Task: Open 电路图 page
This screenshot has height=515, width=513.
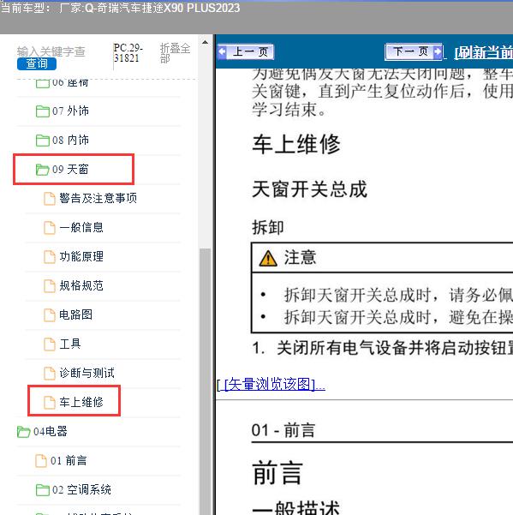Action: click(76, 315)
